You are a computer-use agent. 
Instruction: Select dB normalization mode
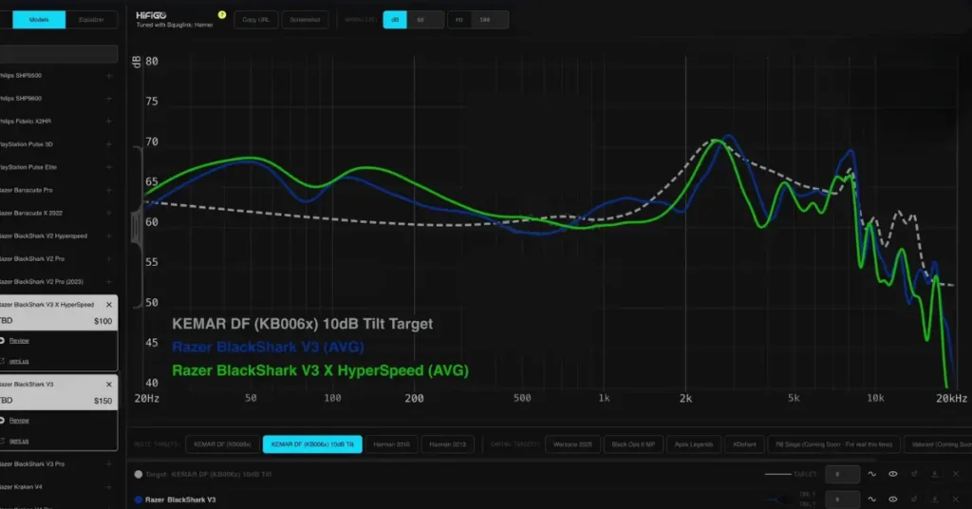pos(395,20)
